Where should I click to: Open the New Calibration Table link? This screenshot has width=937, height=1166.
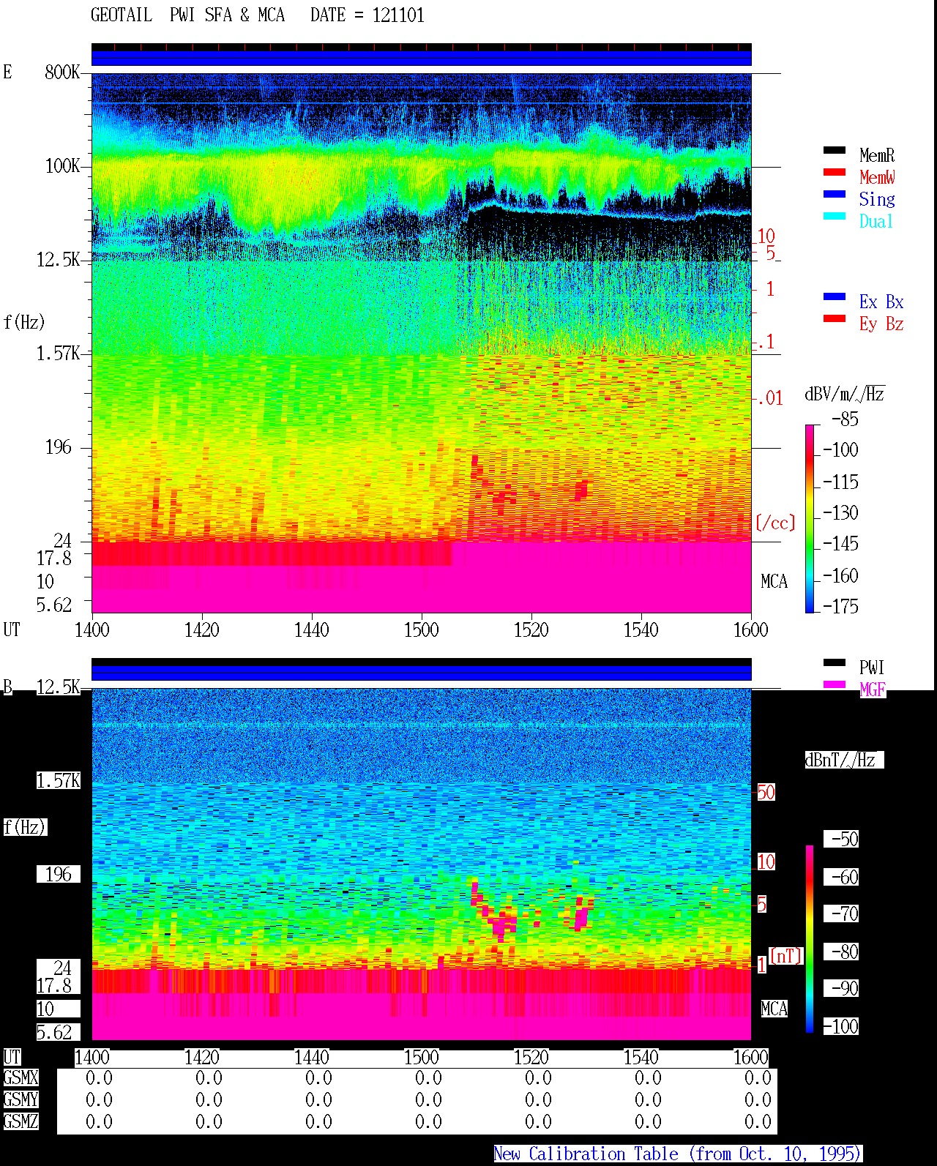point(678,1154)
